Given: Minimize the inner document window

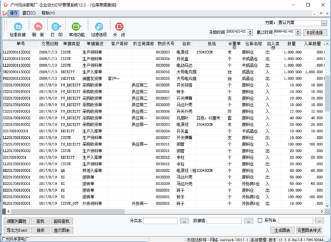Looking at the screenshot, I should click(x=314, y=14).
